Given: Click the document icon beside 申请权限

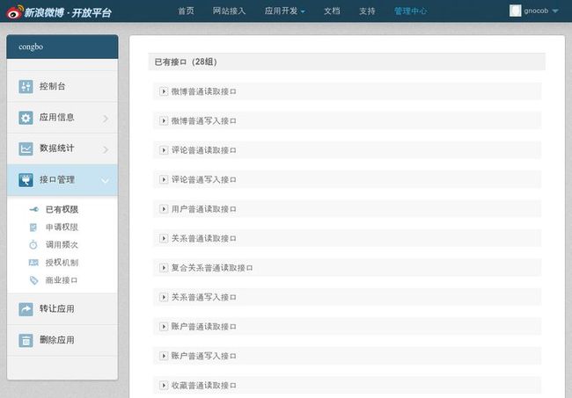Looking at the screenshot, I should coord(33,228).
